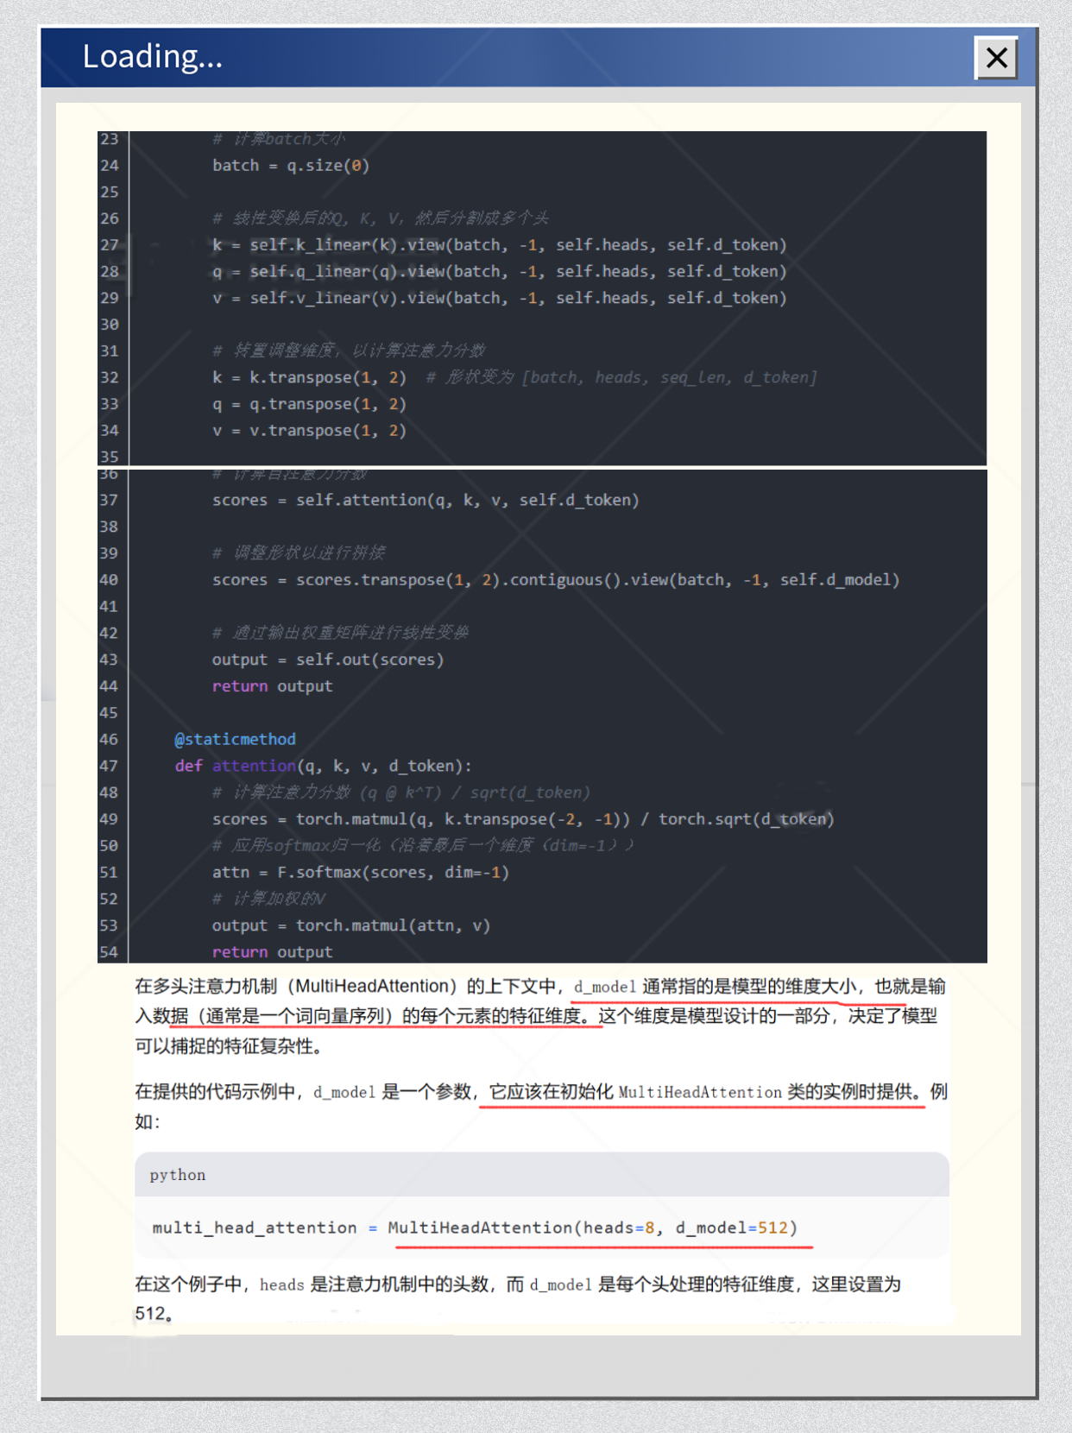This screenshot has width=1072, height=1433.
Task: Click the scores.transpose contiguous view line
Action: [556, 580]
